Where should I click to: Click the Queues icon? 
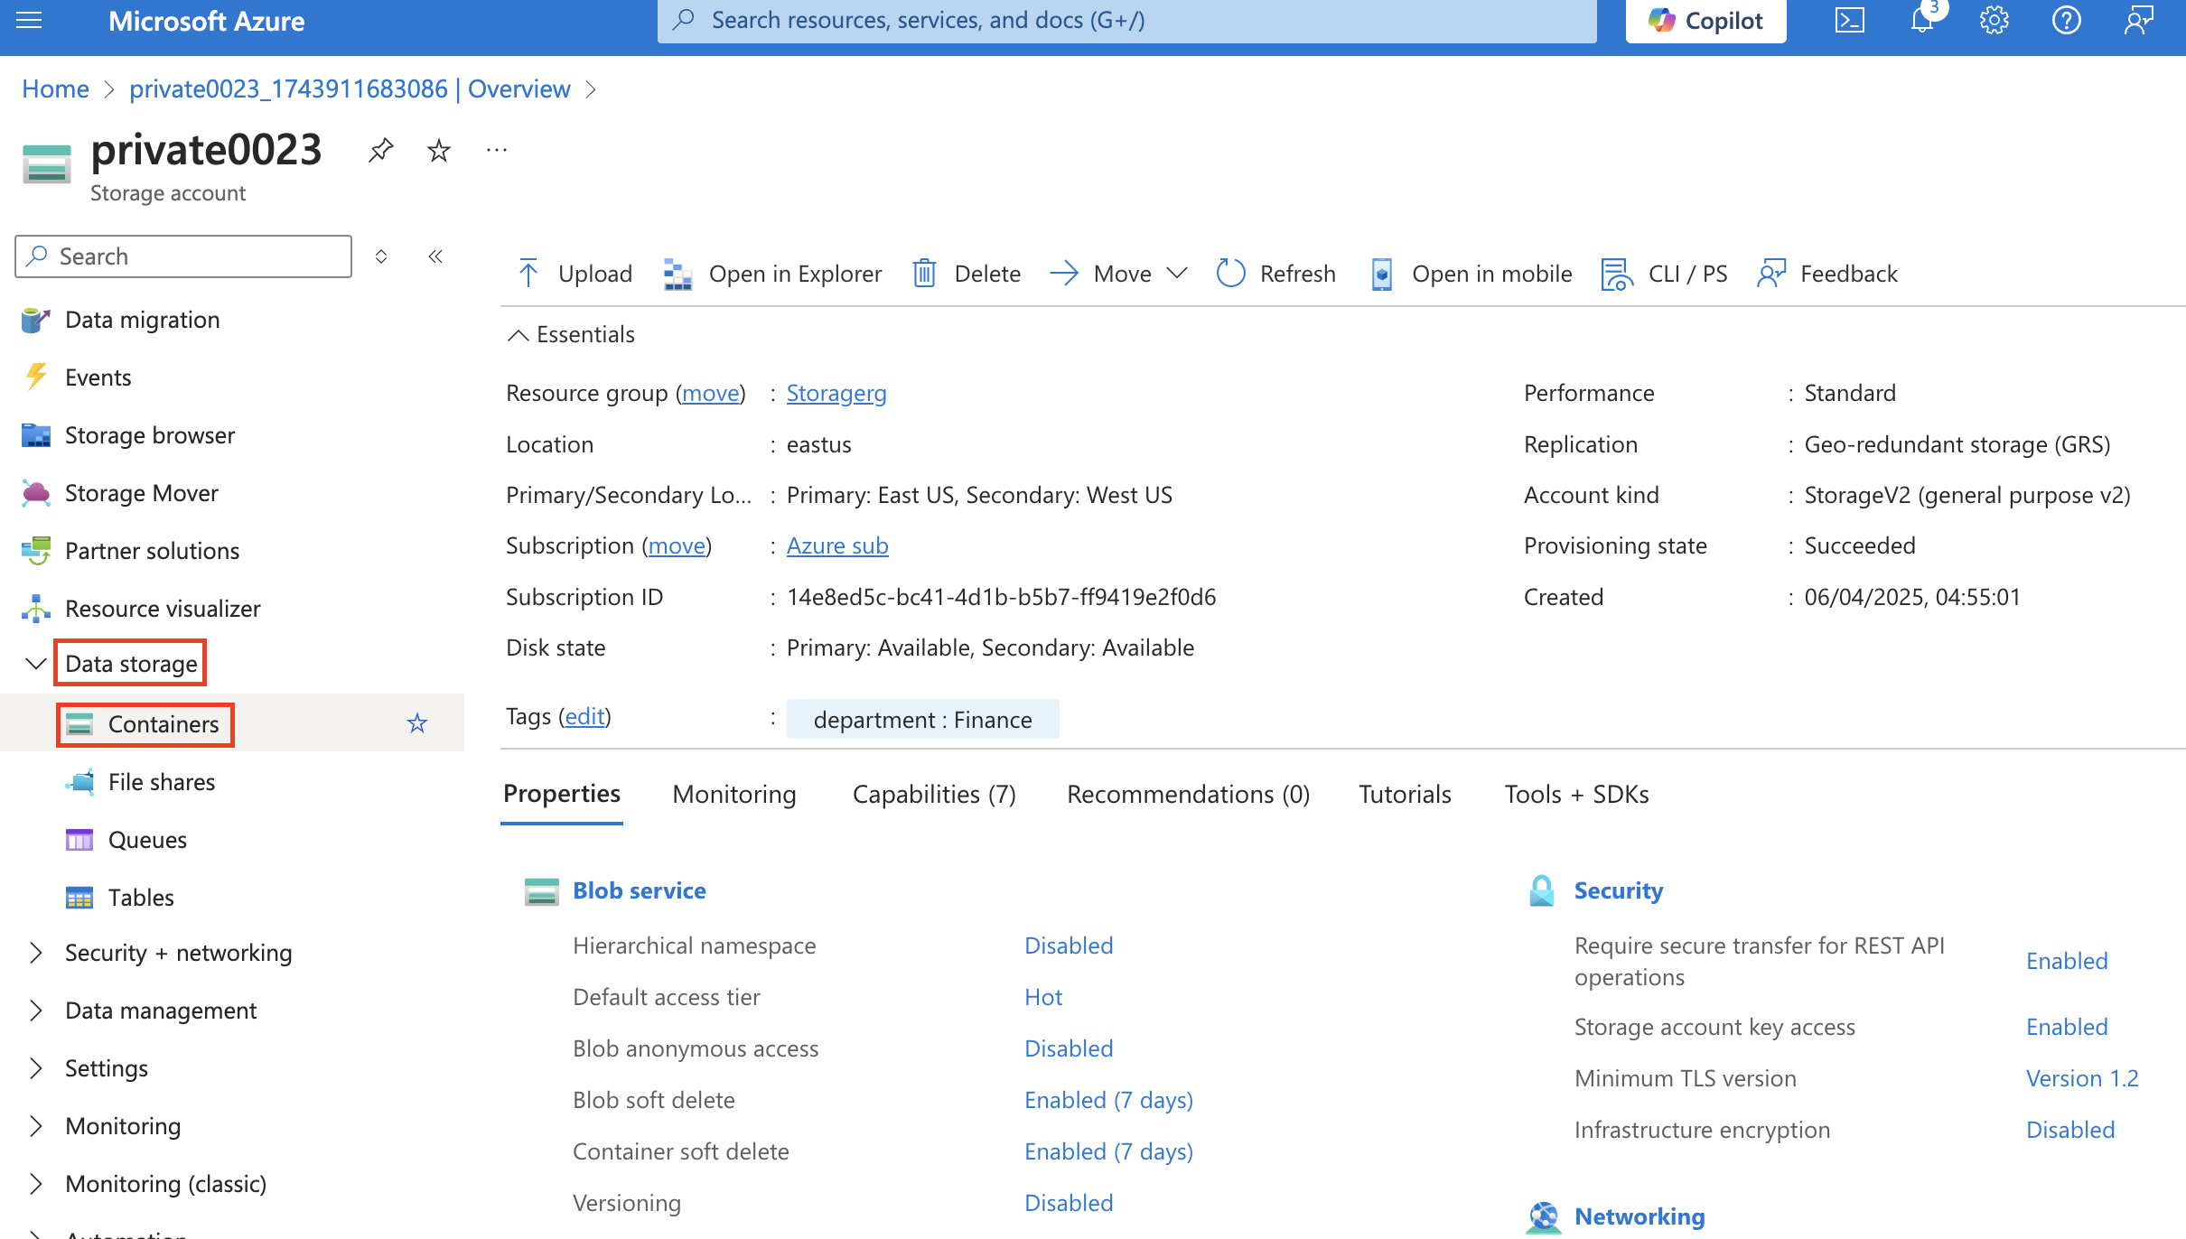pyautogui.click(x=79, y=840)
